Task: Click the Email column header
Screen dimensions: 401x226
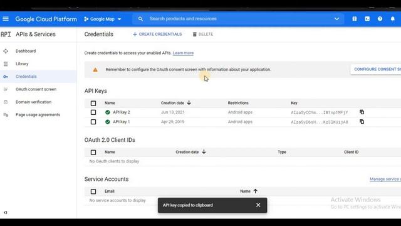Action: click(x=110, y=191)
